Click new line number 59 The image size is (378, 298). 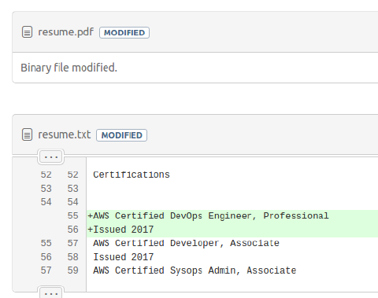point(72,270)
